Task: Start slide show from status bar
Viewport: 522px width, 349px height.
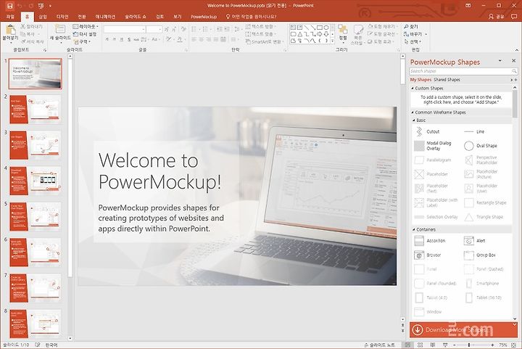Action: (445, 345)
